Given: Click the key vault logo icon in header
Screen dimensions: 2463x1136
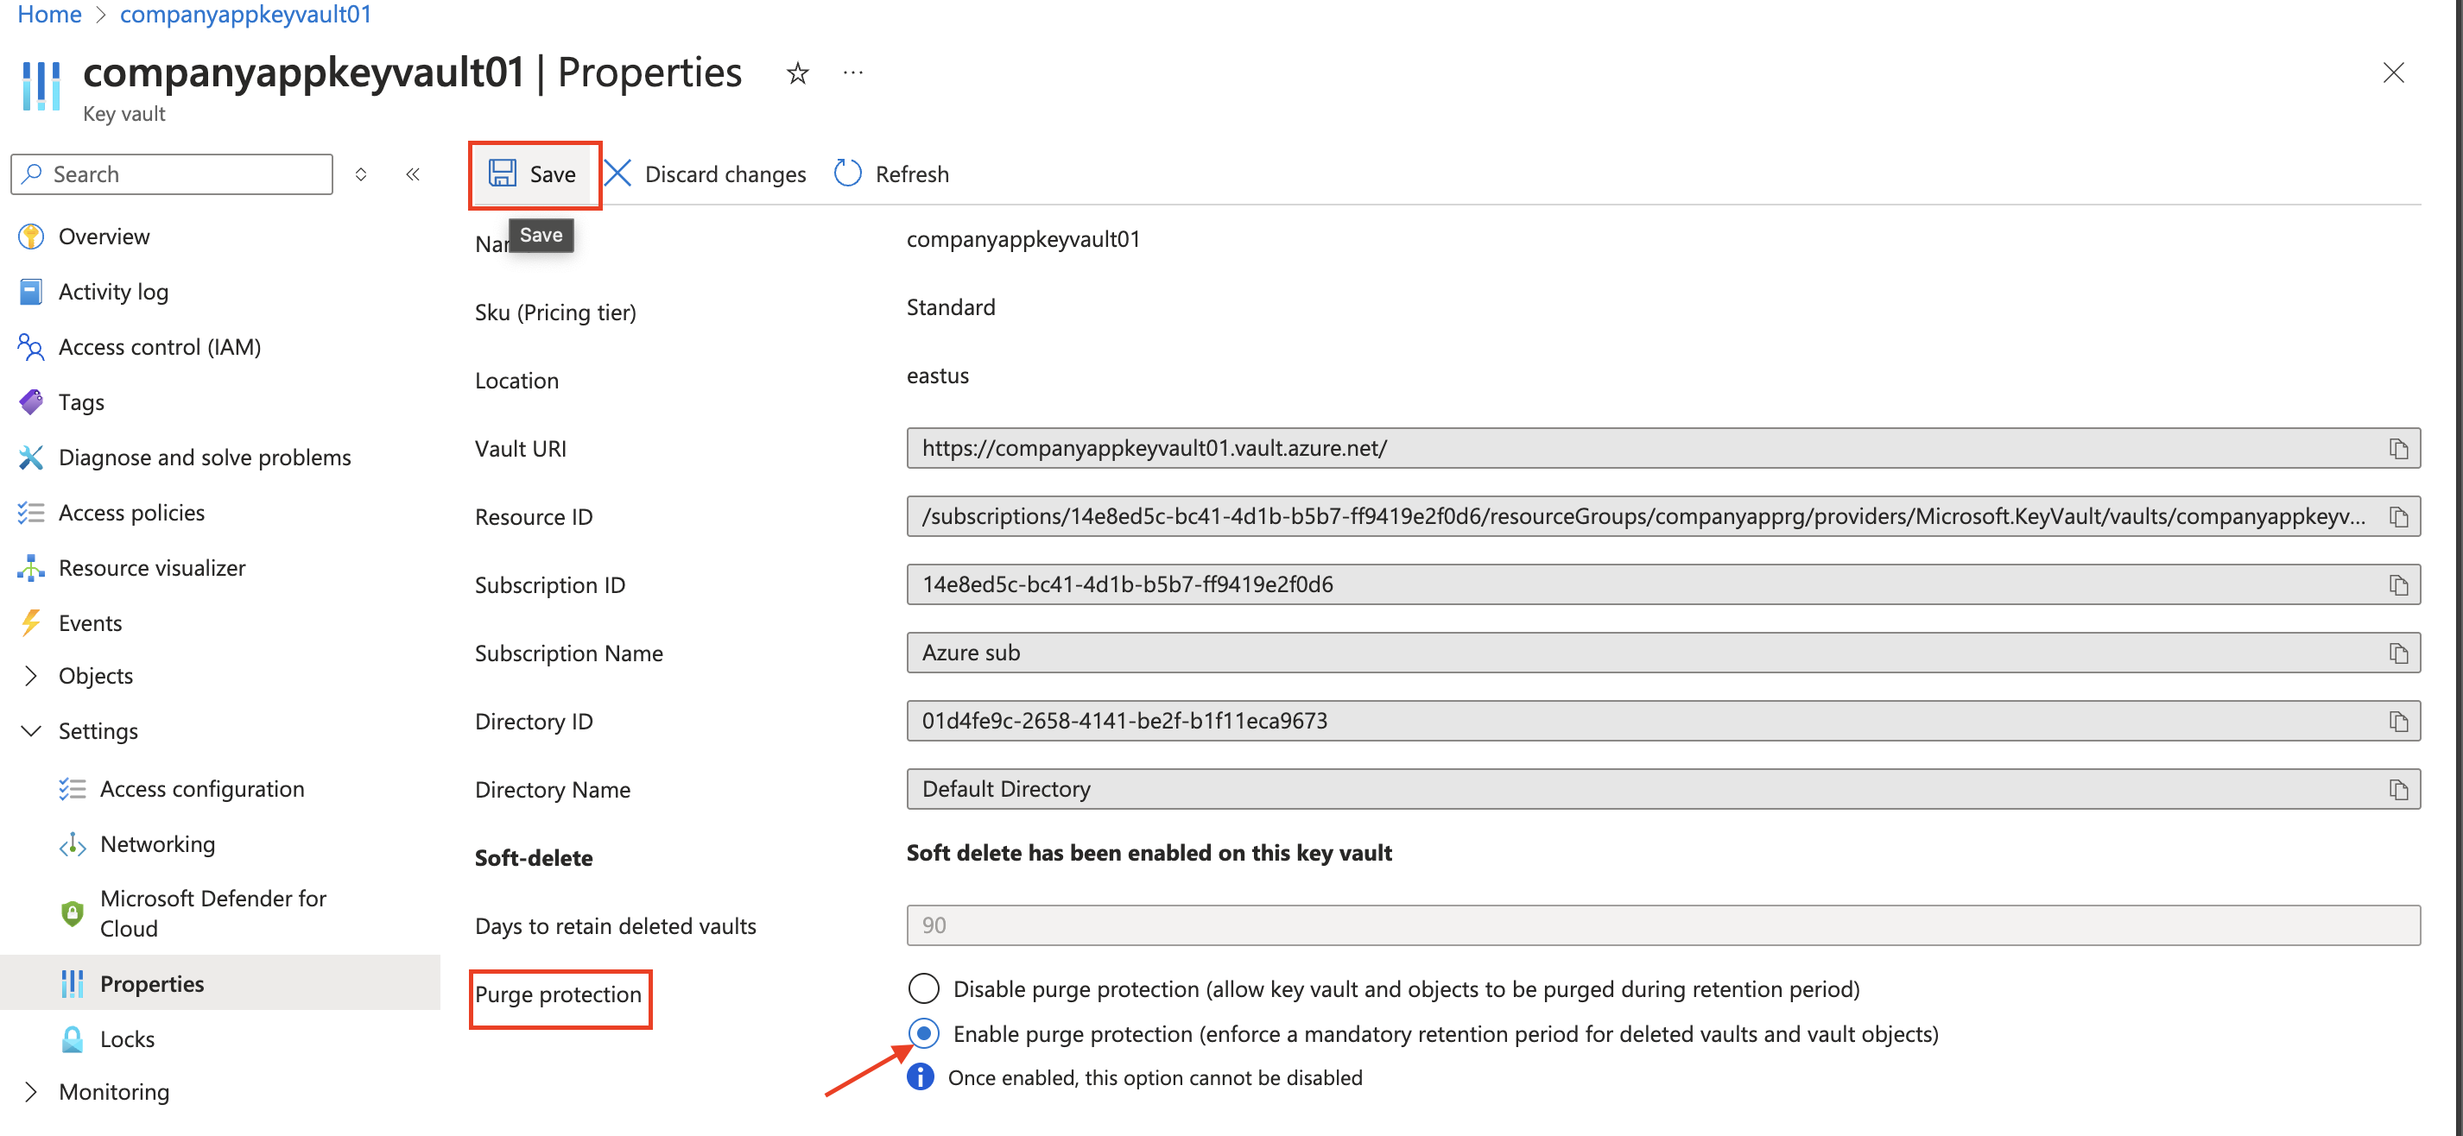Looking at the screenshot, I should (x=40, y=86).
